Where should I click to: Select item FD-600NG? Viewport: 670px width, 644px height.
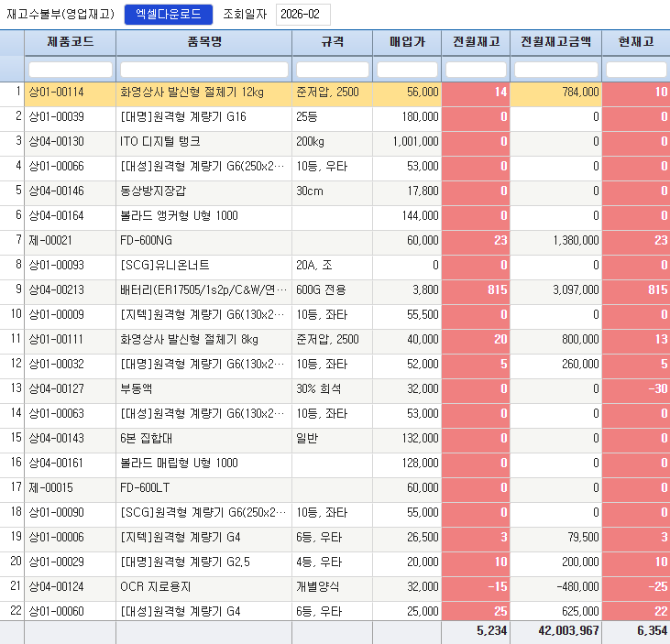click(x=146, y=241)
